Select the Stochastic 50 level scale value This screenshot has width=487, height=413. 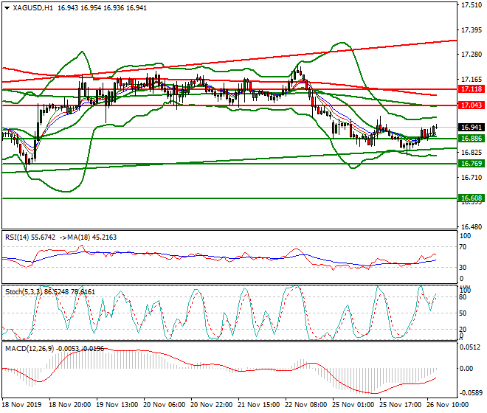point(463,313)
